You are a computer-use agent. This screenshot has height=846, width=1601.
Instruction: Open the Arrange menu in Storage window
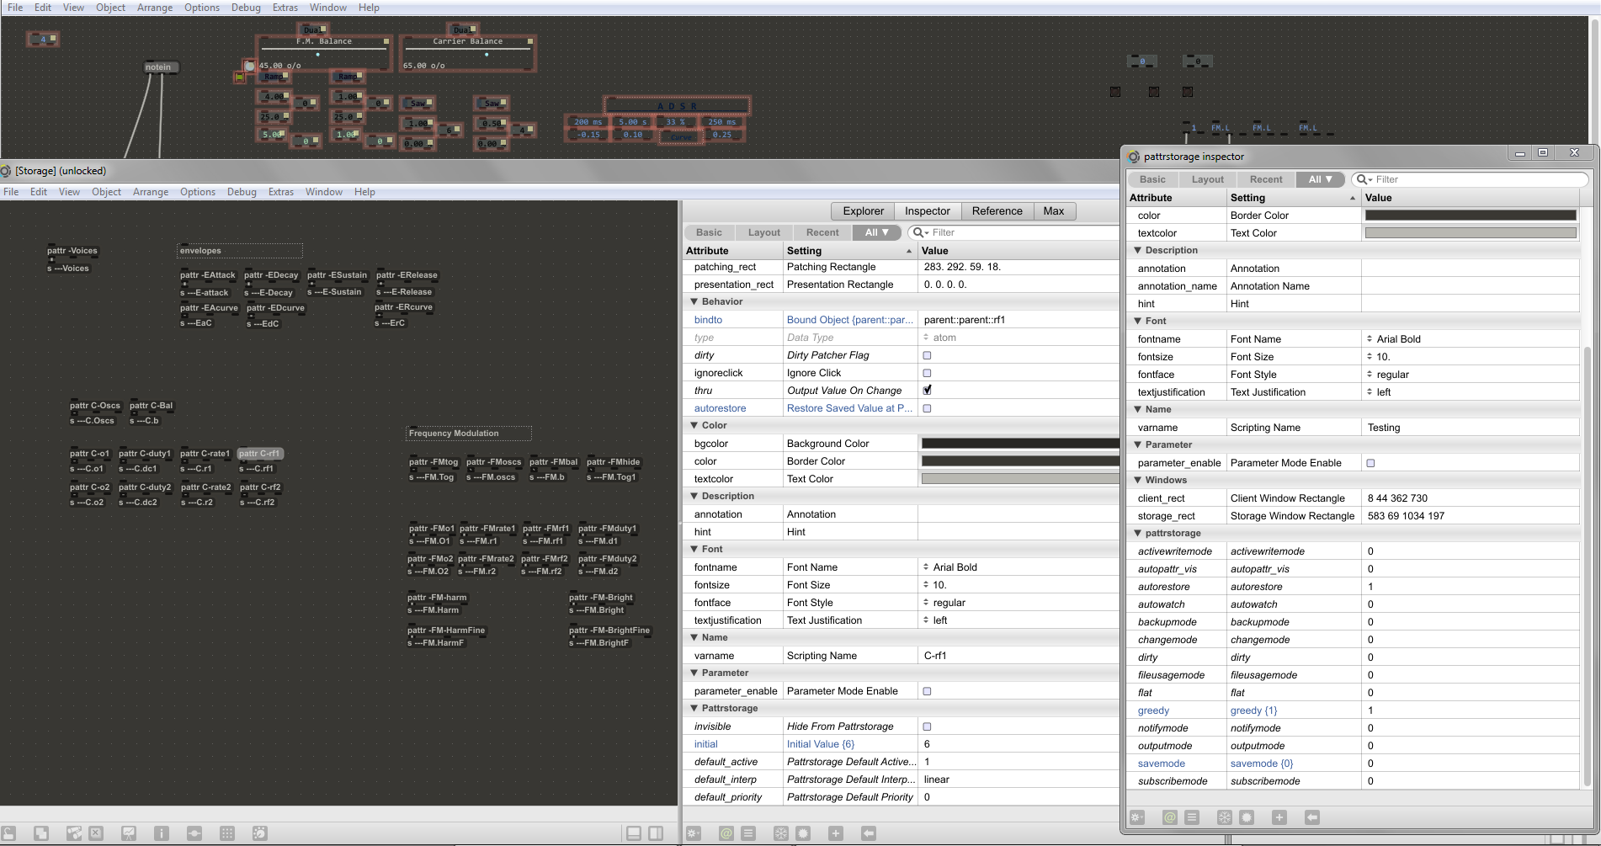pos(151,192)
